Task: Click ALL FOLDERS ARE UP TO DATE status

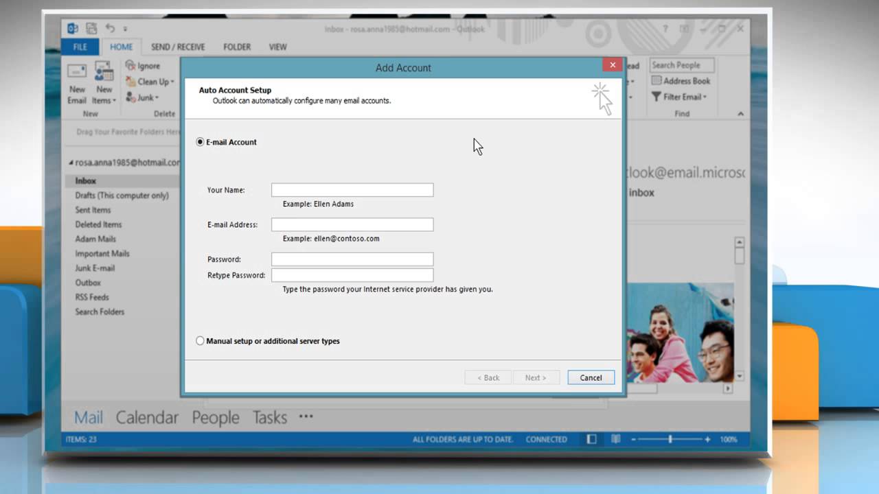Action: (463, 439)
